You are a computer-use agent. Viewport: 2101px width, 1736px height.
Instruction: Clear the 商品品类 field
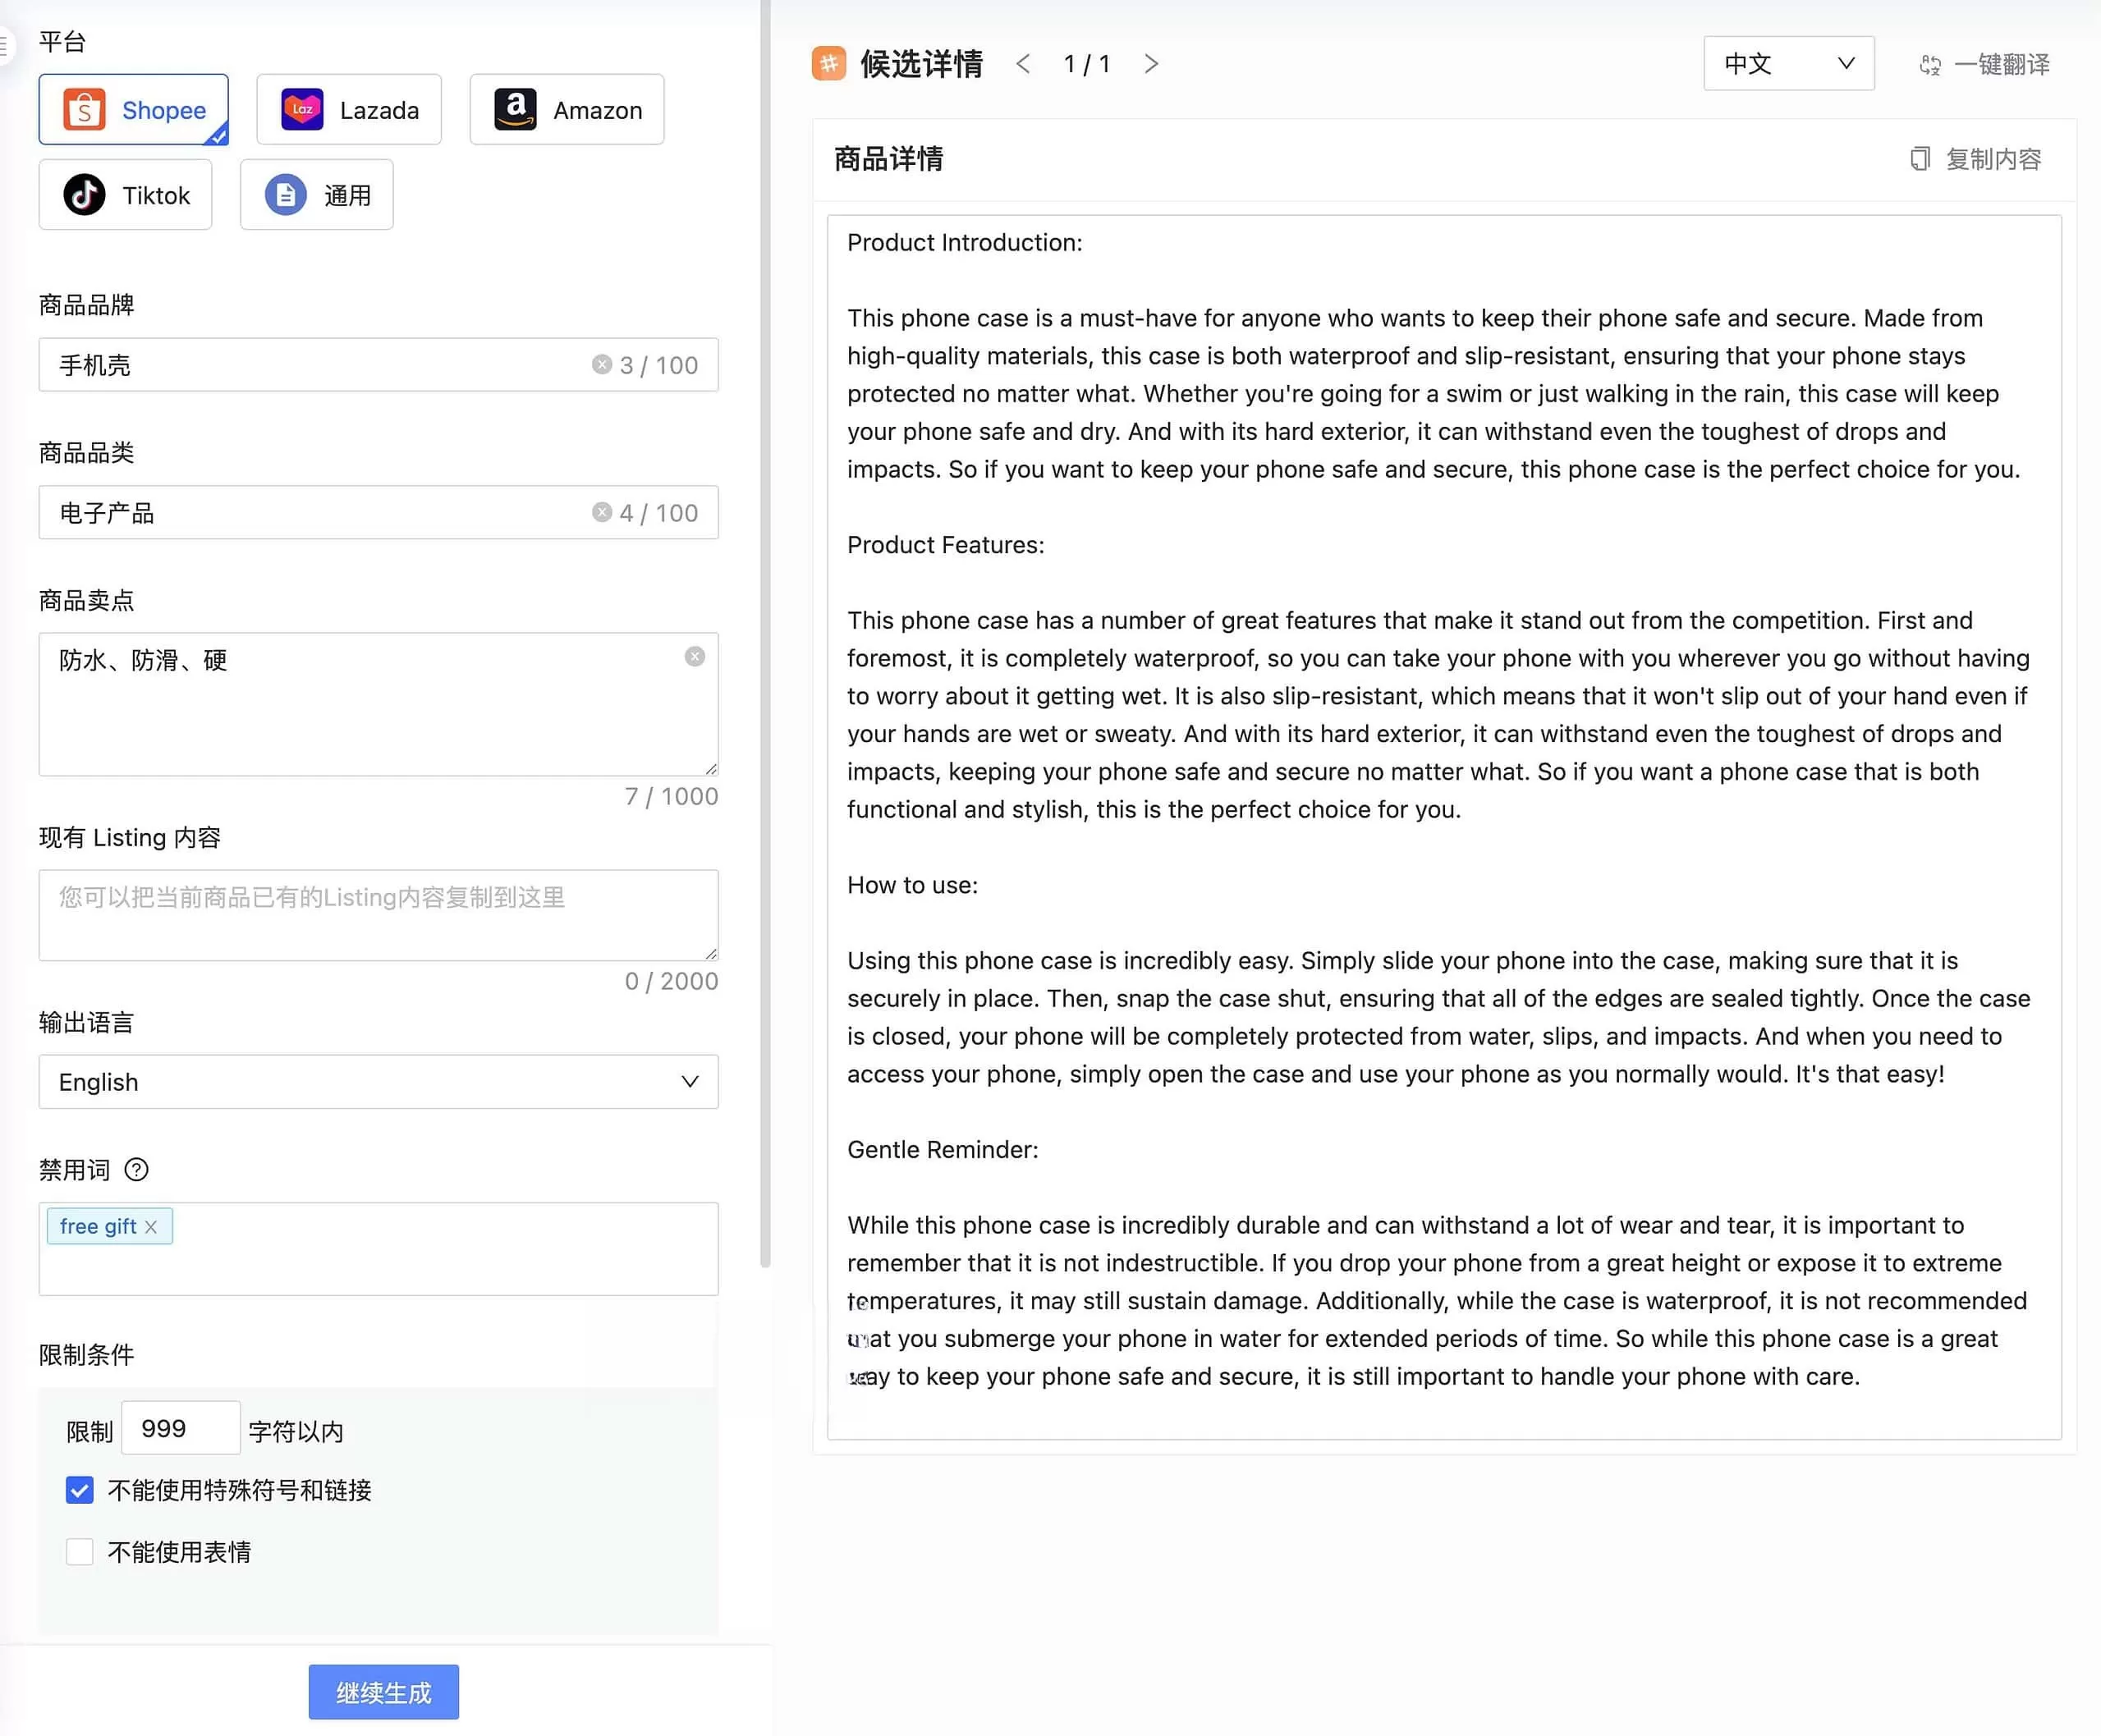click(x=601, y=512)
